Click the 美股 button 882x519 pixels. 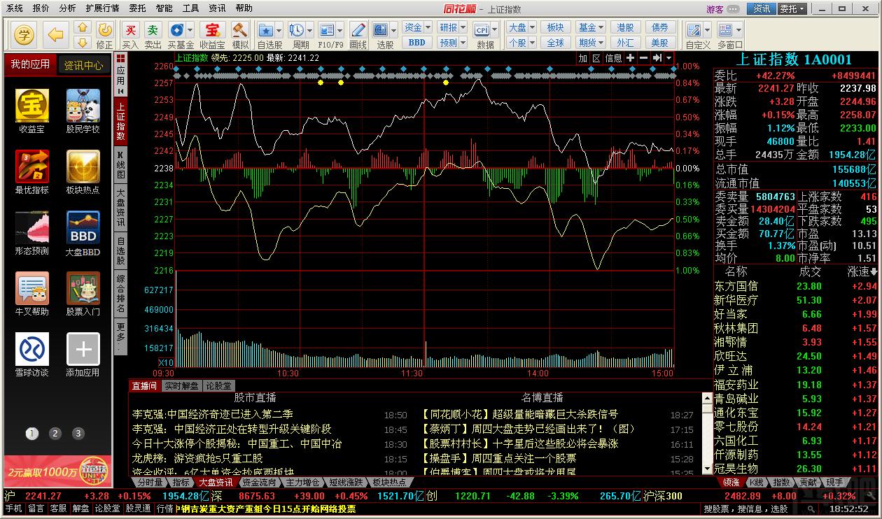[660, 43]
